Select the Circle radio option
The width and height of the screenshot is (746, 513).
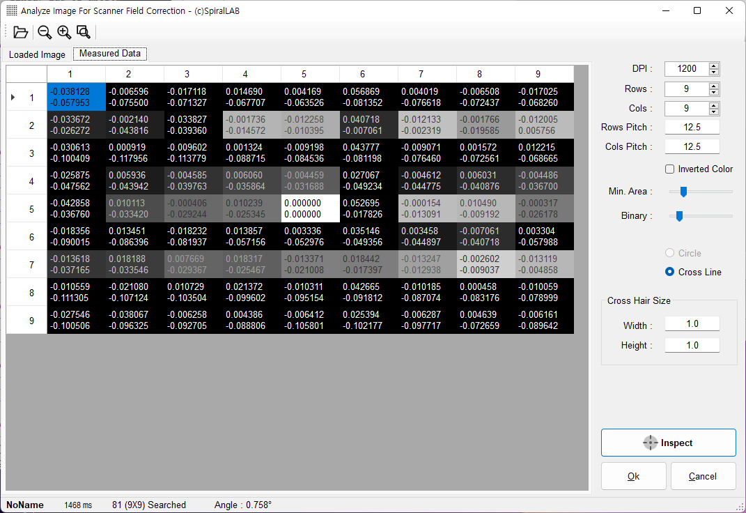click(x=670, y=253)
